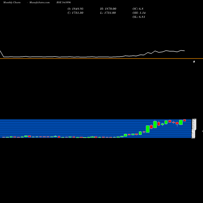Click the "MunafaSutra.com" label

tap(39, 2)
